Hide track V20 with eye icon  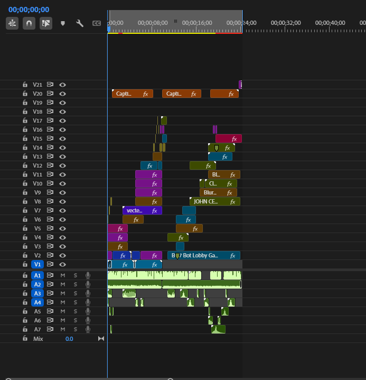point(62,94)
